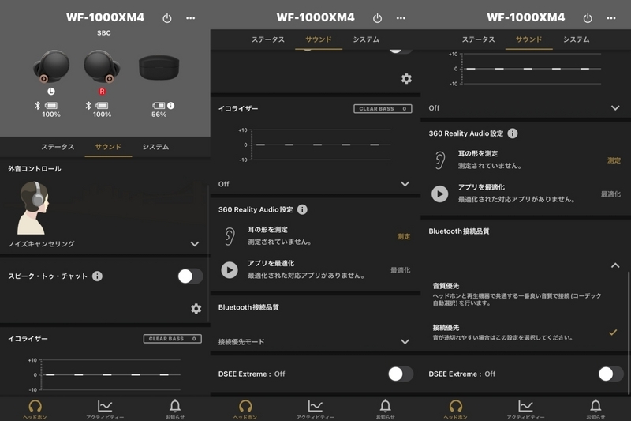Open お知らせ bell icon in the left screen
631x421 pixels.
(175, 409)
